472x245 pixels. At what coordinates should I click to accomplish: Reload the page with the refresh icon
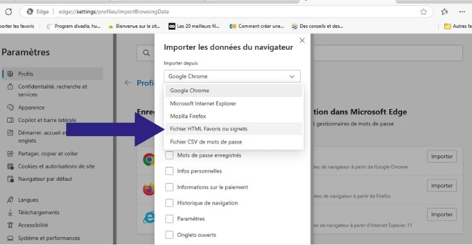8,12
